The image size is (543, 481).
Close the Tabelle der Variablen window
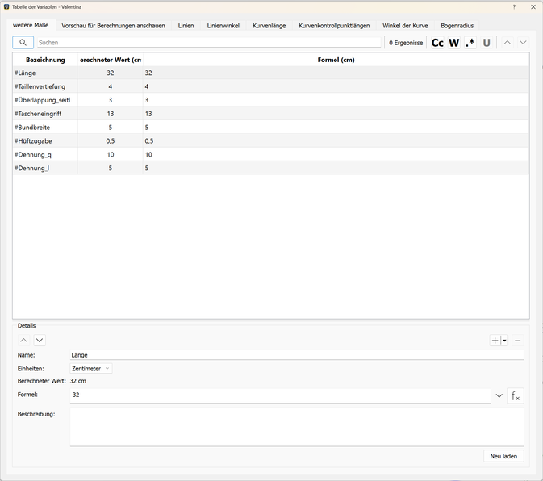click(x=533, y=7)
